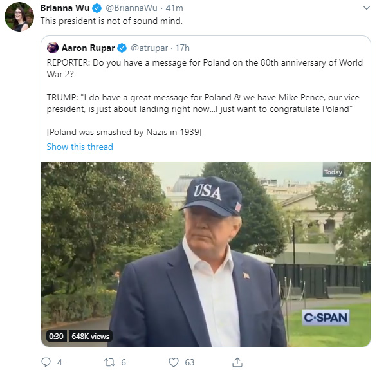Click the Brianna Wu display name

click(65, 8)
